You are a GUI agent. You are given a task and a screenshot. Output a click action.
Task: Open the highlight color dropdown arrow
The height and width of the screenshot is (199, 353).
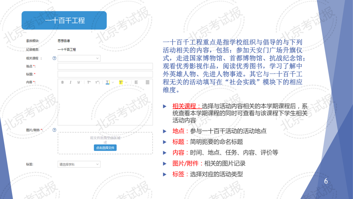126,82
